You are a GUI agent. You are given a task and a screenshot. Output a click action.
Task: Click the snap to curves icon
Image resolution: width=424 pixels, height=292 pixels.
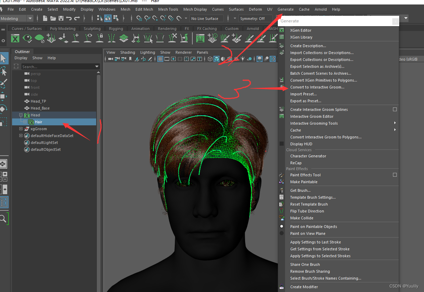[x=147, y=18]
